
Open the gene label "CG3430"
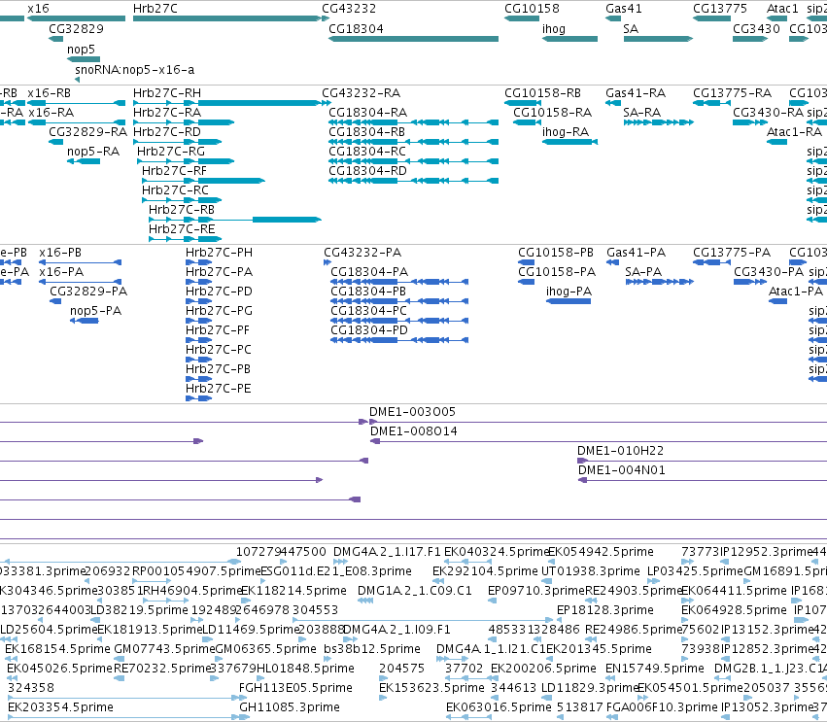pyautogui.click(x=756, y=28)
